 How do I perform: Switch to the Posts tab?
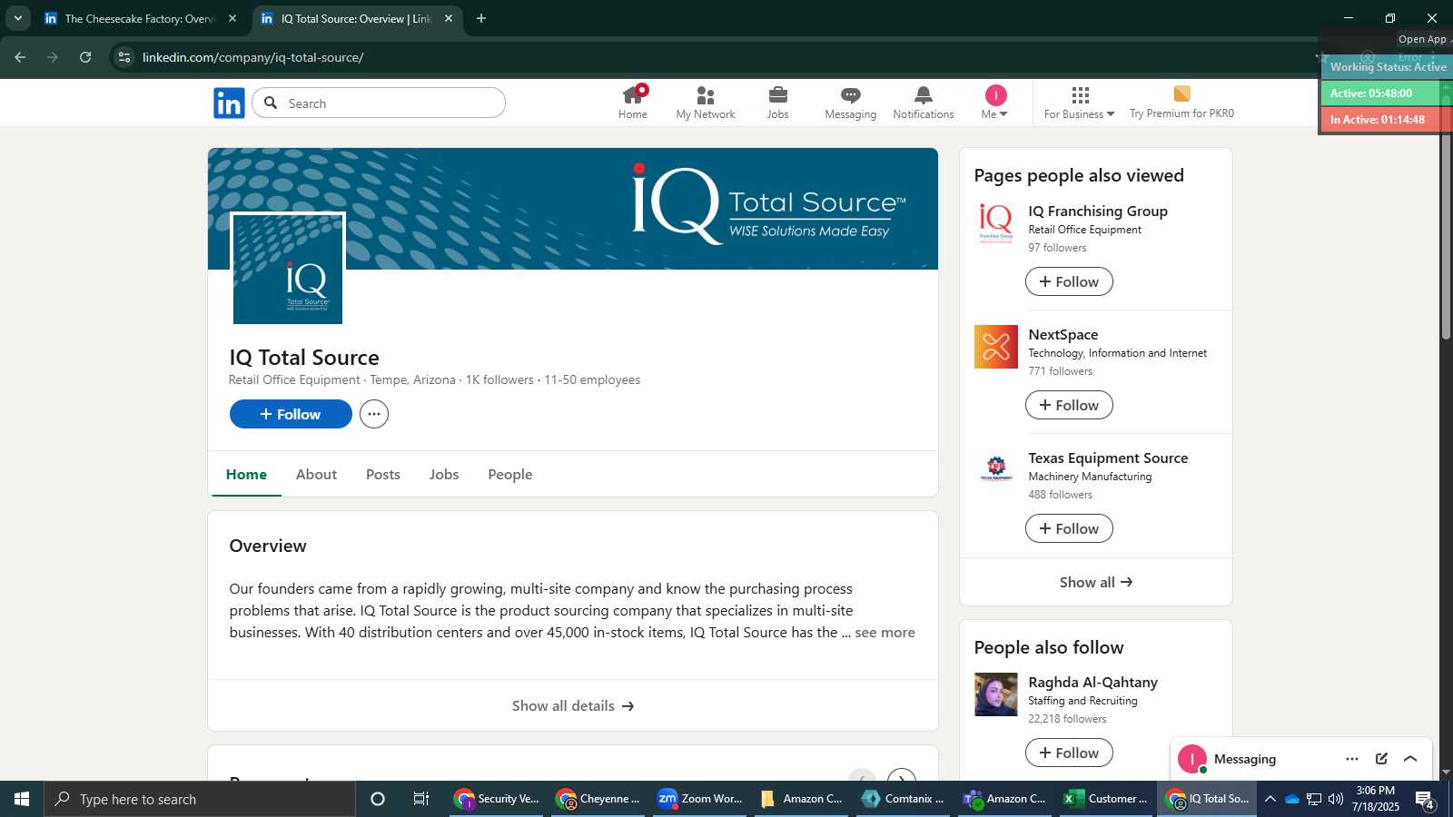click(383, 474)
